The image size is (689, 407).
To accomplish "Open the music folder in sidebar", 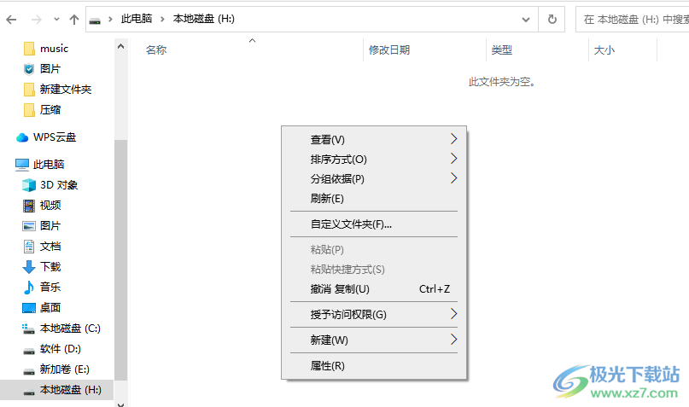I will click(54, 49).
